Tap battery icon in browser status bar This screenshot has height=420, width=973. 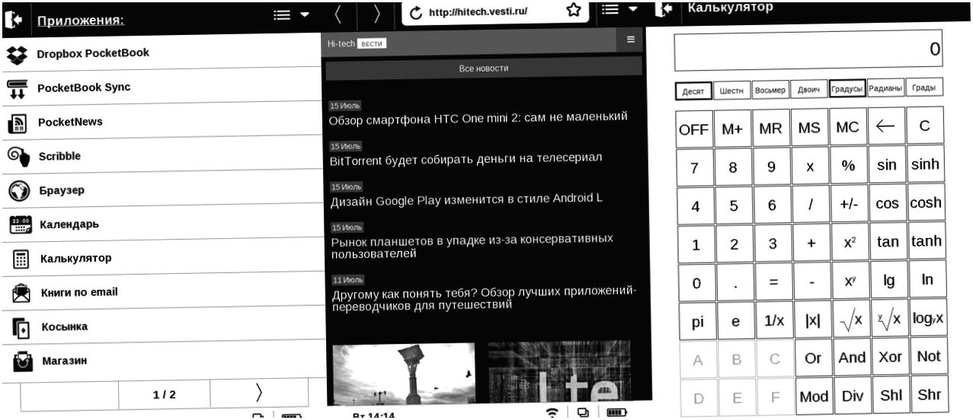616,412
